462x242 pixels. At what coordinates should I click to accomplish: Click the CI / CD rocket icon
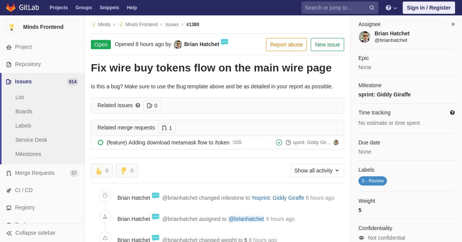pos(9,191)
